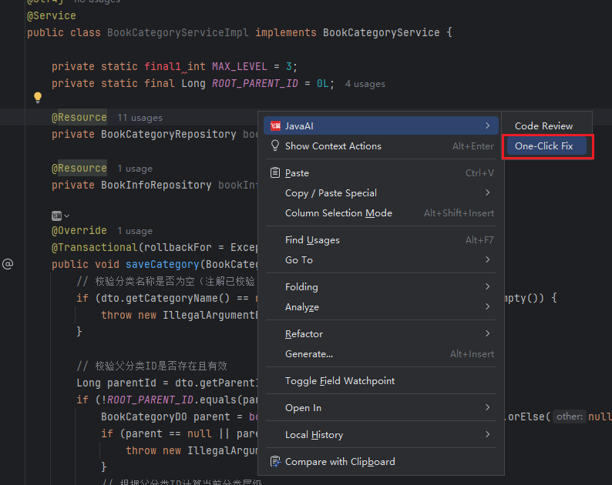The width and height of the screenshot is (612, 485).
Task: Open the "11 usages" inlay hint link
Action: [140, 118]
